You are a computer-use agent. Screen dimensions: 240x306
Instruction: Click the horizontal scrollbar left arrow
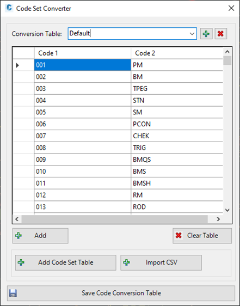tap(17, 219)
